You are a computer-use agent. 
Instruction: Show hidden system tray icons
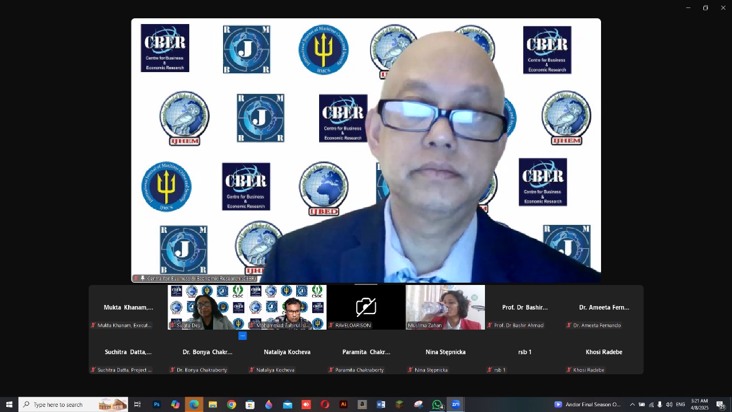tap(632, 405)
